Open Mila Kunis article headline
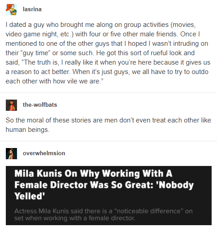217x231 pixels. point(104,185)
